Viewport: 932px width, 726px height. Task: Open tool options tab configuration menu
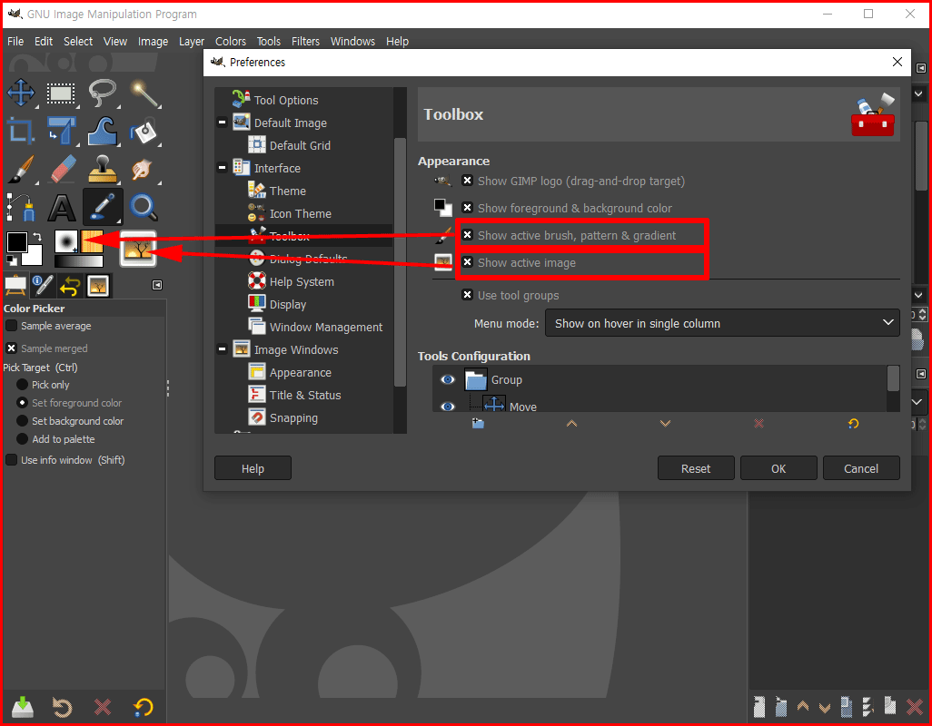pyautogui.click(x=157, y=286)
